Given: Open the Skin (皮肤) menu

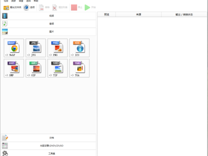Looking at the screenshot, I should [x=13, y=1].
